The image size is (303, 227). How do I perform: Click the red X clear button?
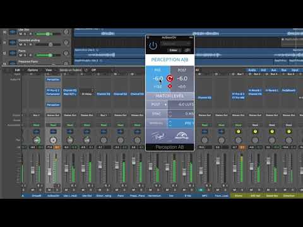pos(170,86)
